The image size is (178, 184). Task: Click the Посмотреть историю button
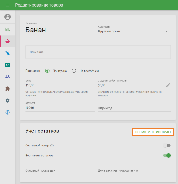click(153, 132)
